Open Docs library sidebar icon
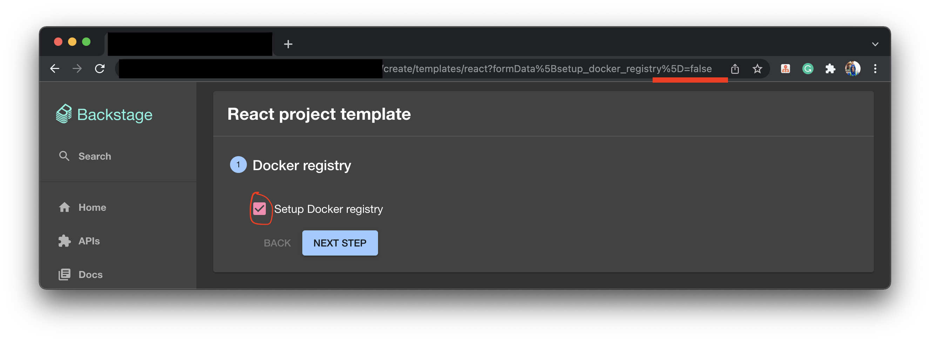930x341 pixels. 64,274
